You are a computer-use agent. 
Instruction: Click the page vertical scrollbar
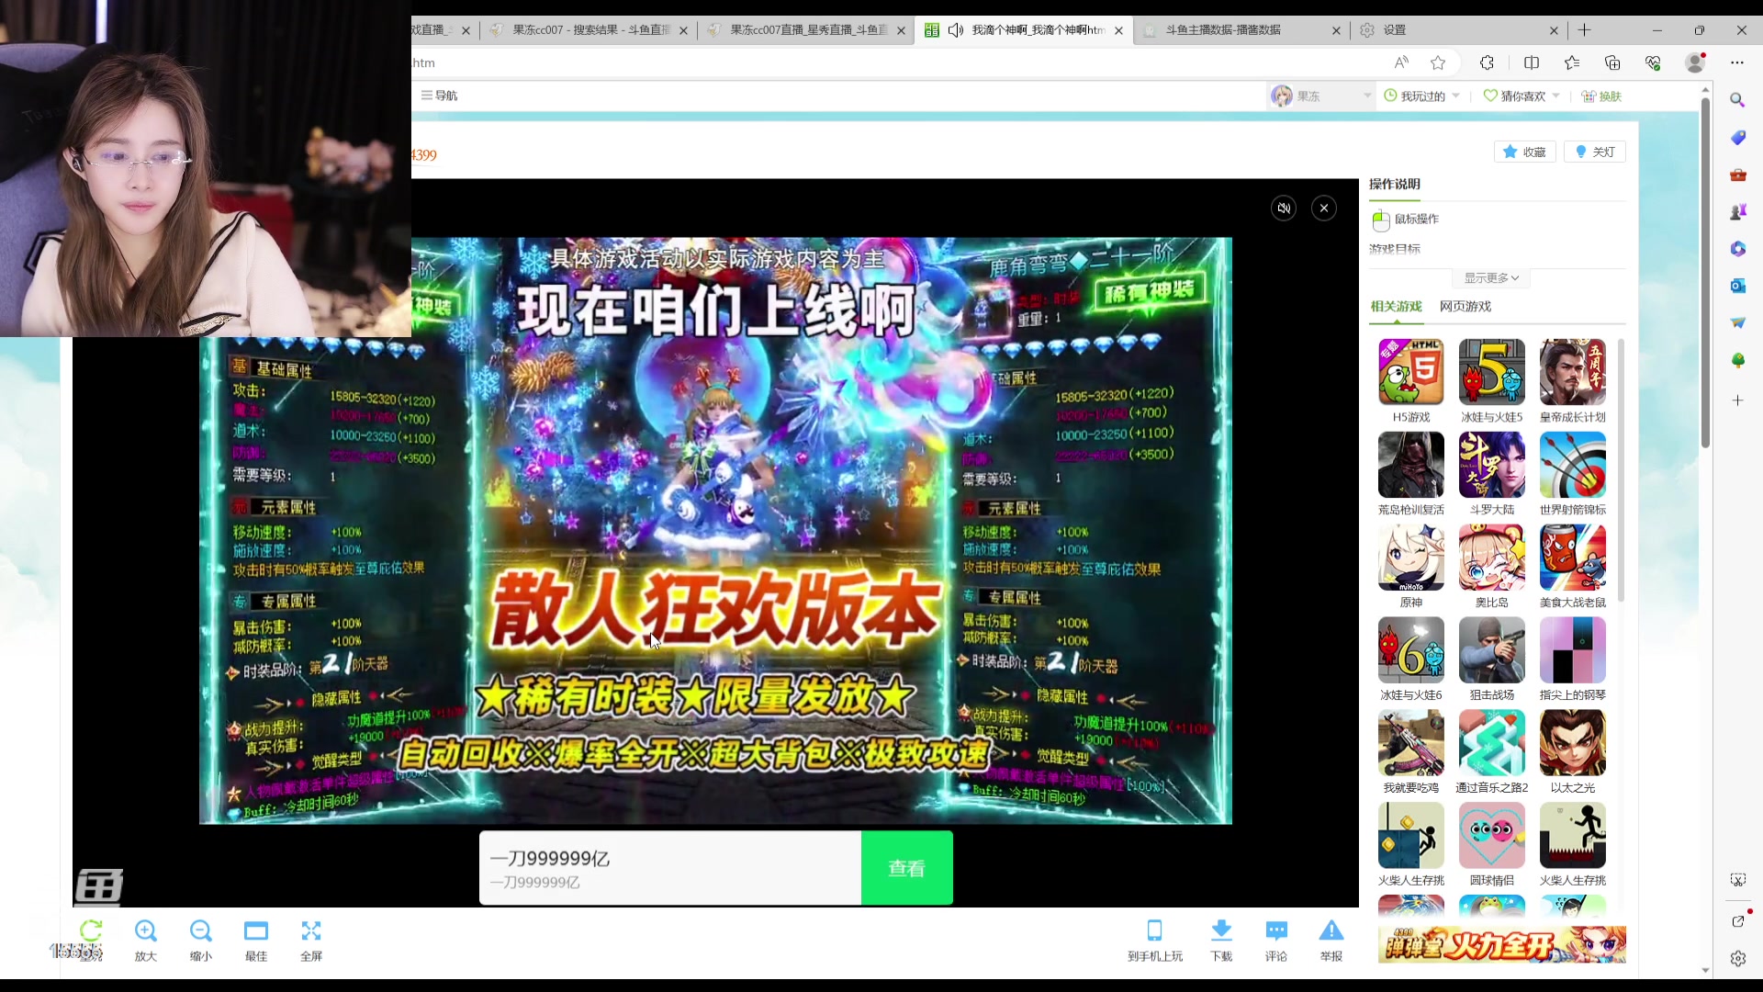point(1705,273)
